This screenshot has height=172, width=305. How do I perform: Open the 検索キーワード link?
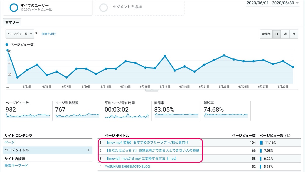(16, 166)
